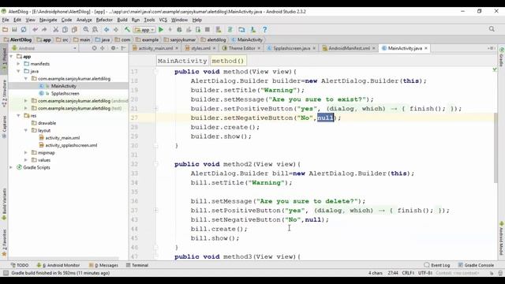
Task: Open SDK Manager toolbar icon
Action: point(253,30)
